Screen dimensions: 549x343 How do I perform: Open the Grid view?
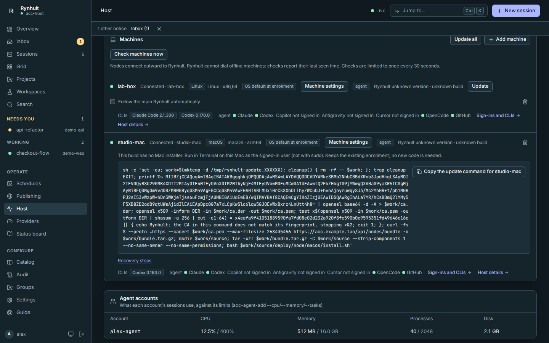tap(46, 67)
